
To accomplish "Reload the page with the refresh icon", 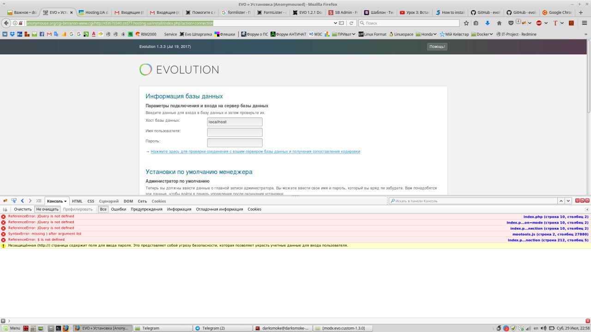I will click(x=351, y=23).
